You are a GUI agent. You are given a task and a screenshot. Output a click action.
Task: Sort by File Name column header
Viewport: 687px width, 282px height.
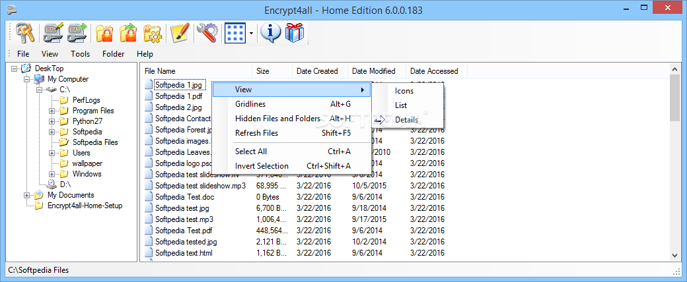197,70
